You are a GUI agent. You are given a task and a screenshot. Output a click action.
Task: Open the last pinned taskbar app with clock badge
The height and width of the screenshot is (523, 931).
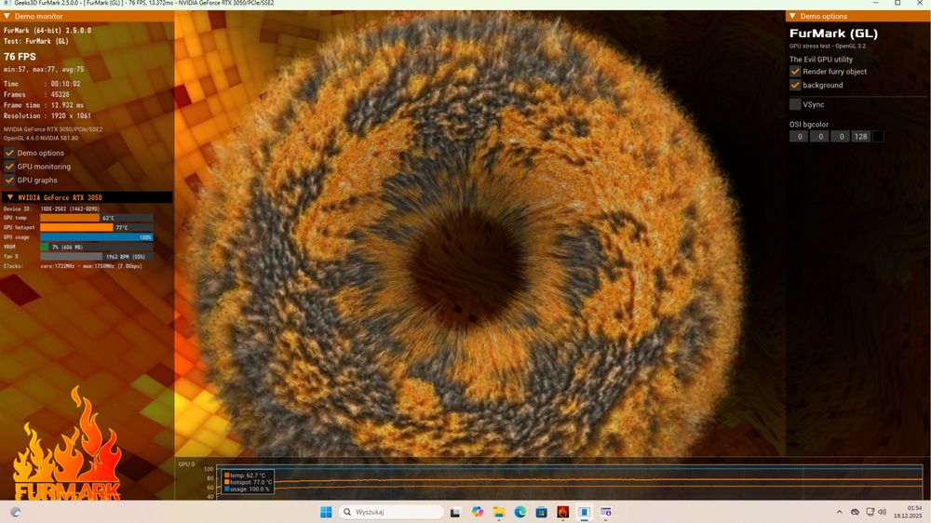coord(606,512)
